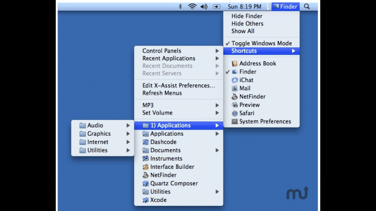Image resolution: width=376 pixels, height=211 pixels.
Task: Click the Documents folder icon
Action: point(145,150)
